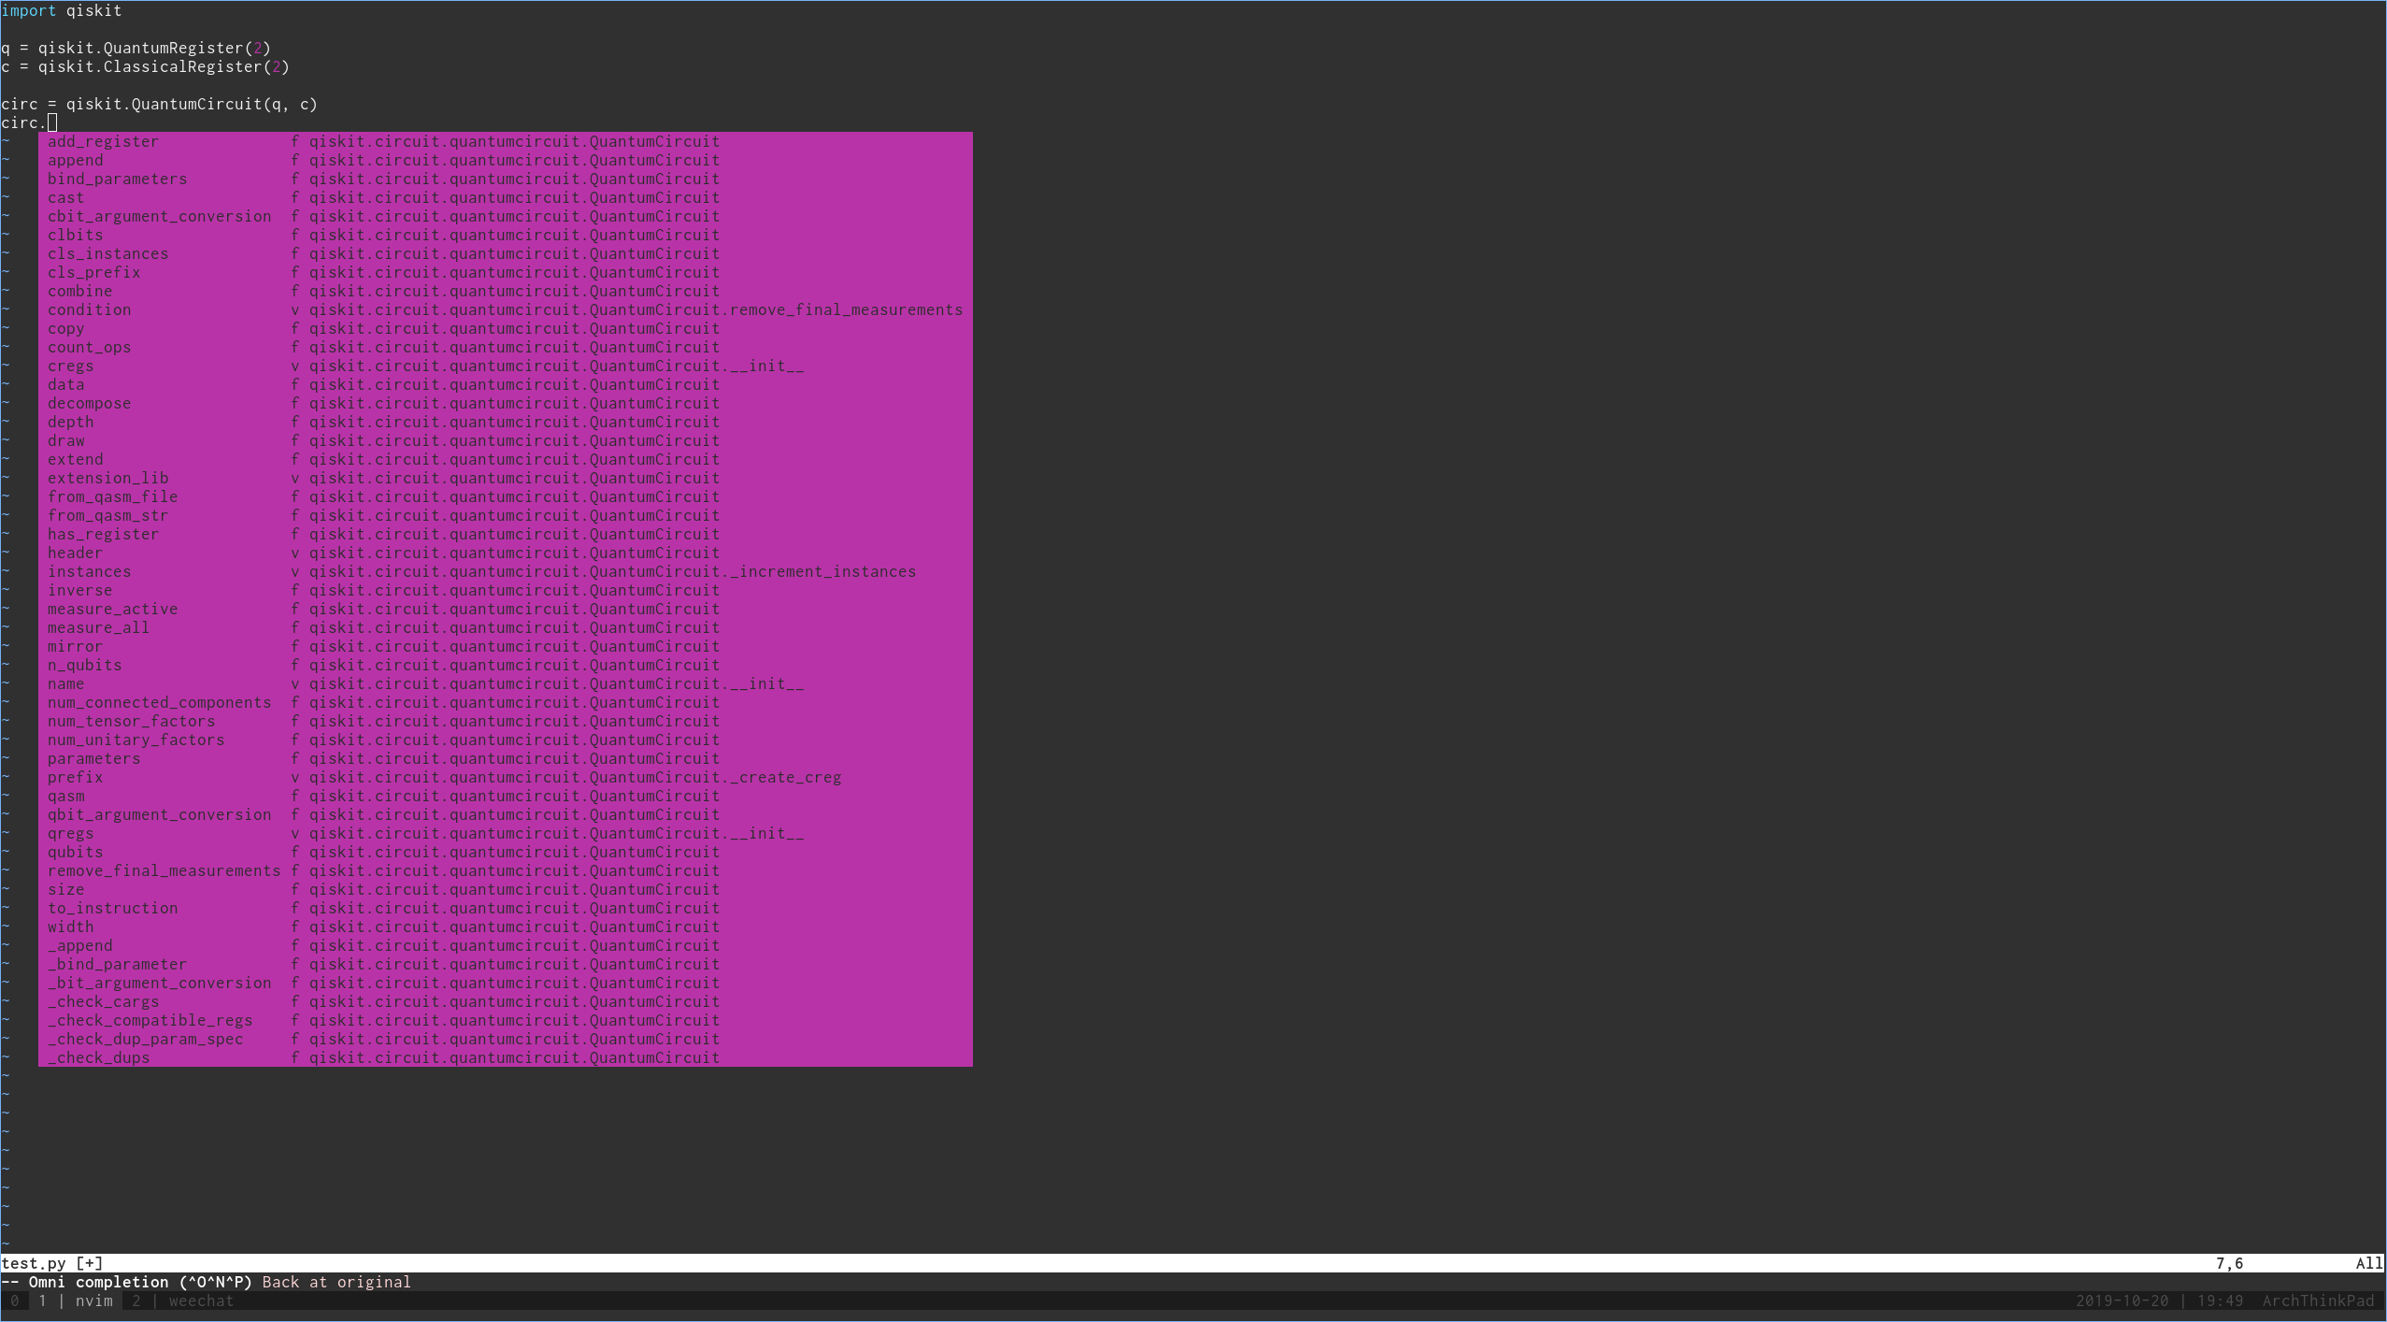Pick the qasm method suggestion
The width and height of the screenshot is (2387, 1322).
(66, 796)
